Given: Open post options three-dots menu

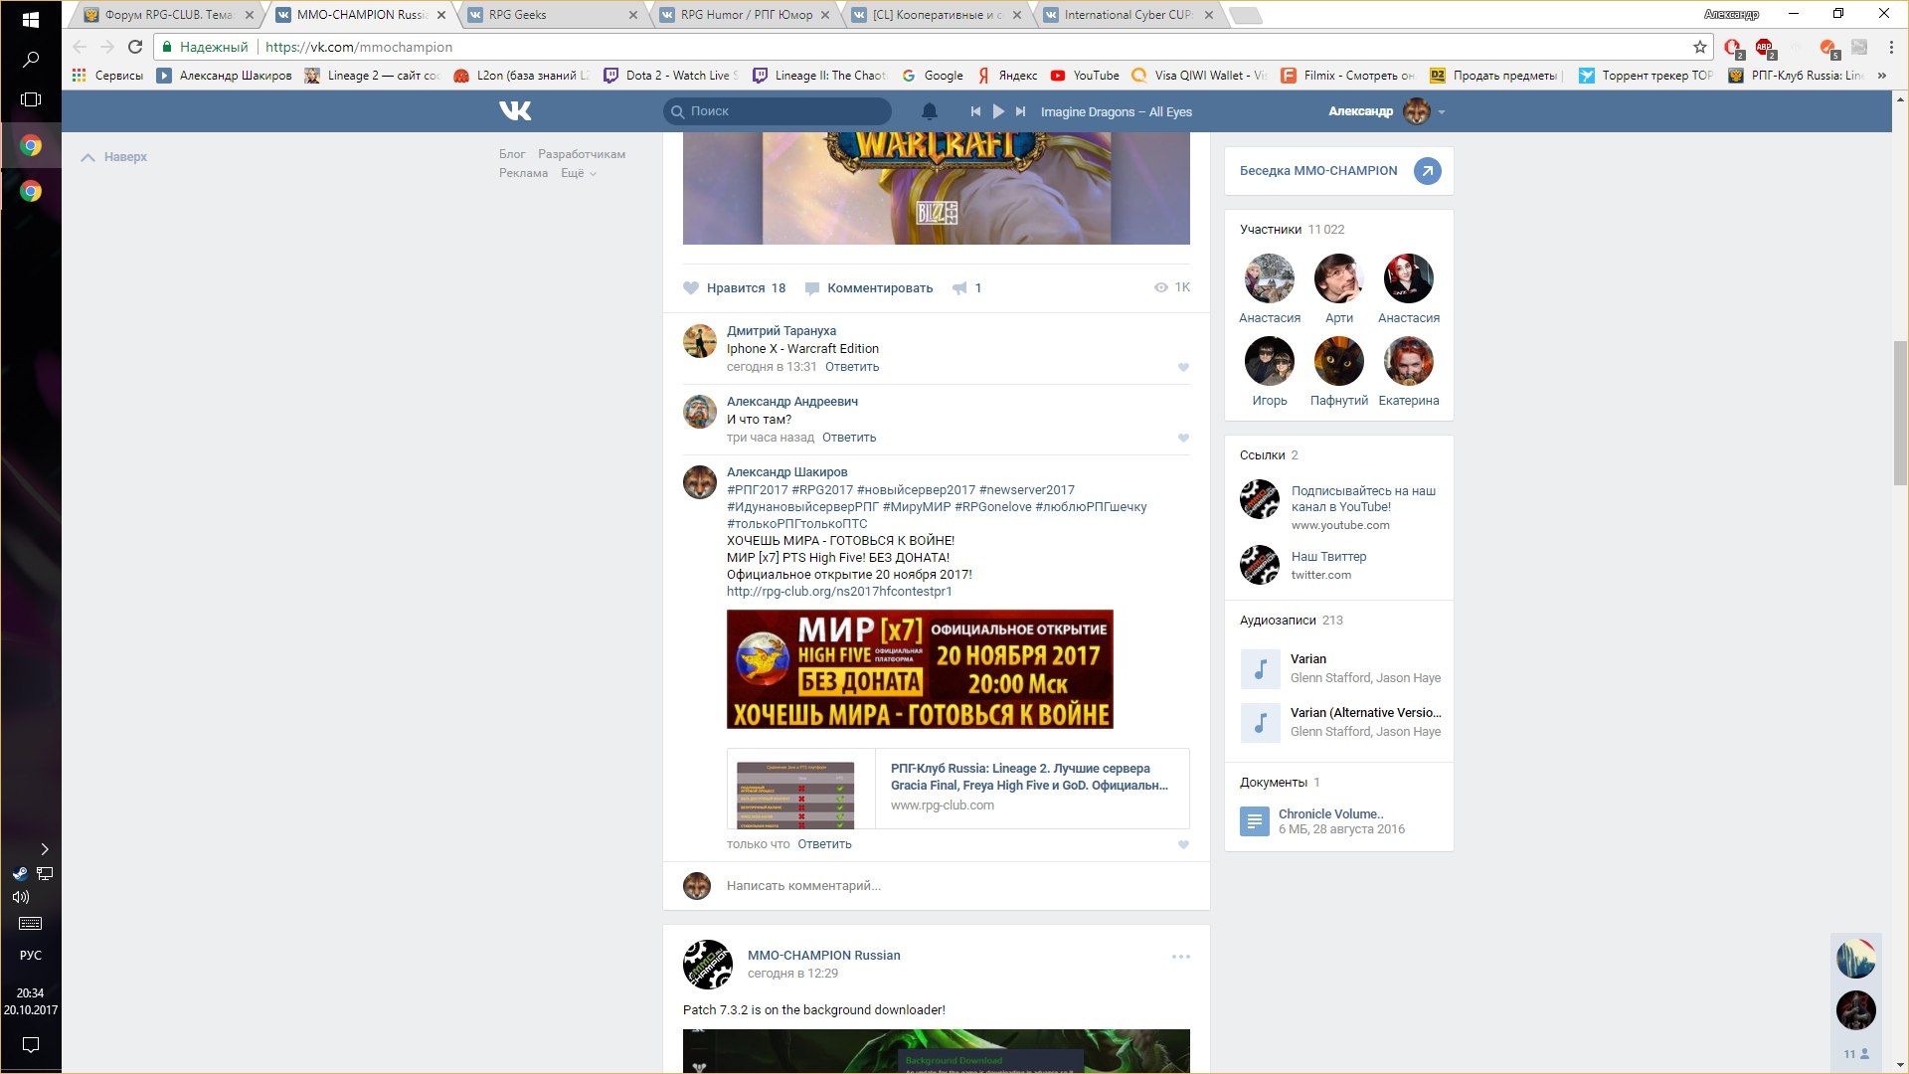Looking at the screenshot, I should click(1180, 957).
